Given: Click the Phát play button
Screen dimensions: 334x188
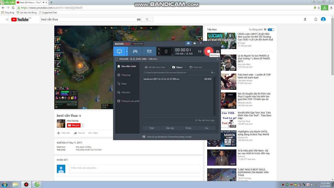Looking at the screenshot, I should tap(152, 128).
